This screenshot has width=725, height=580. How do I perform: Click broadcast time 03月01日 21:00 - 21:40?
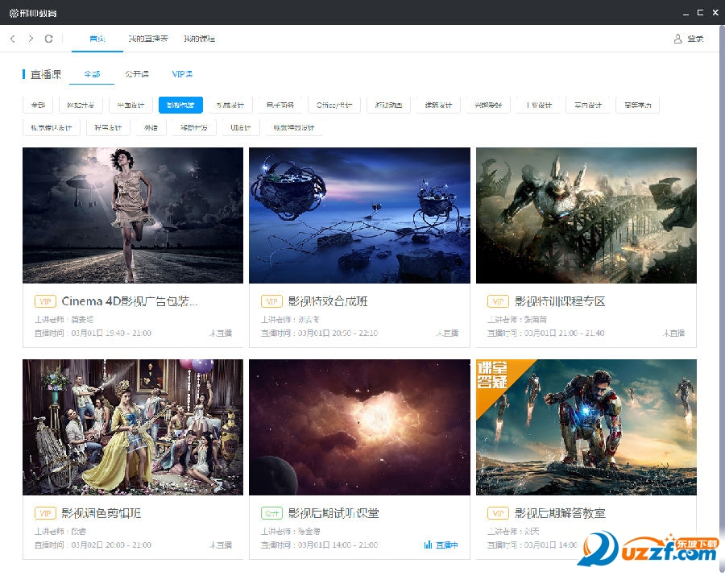[565, 333]
